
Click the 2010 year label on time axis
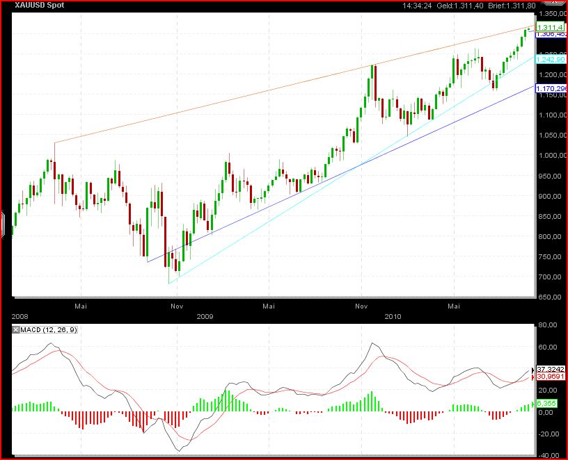pos(393,315)
